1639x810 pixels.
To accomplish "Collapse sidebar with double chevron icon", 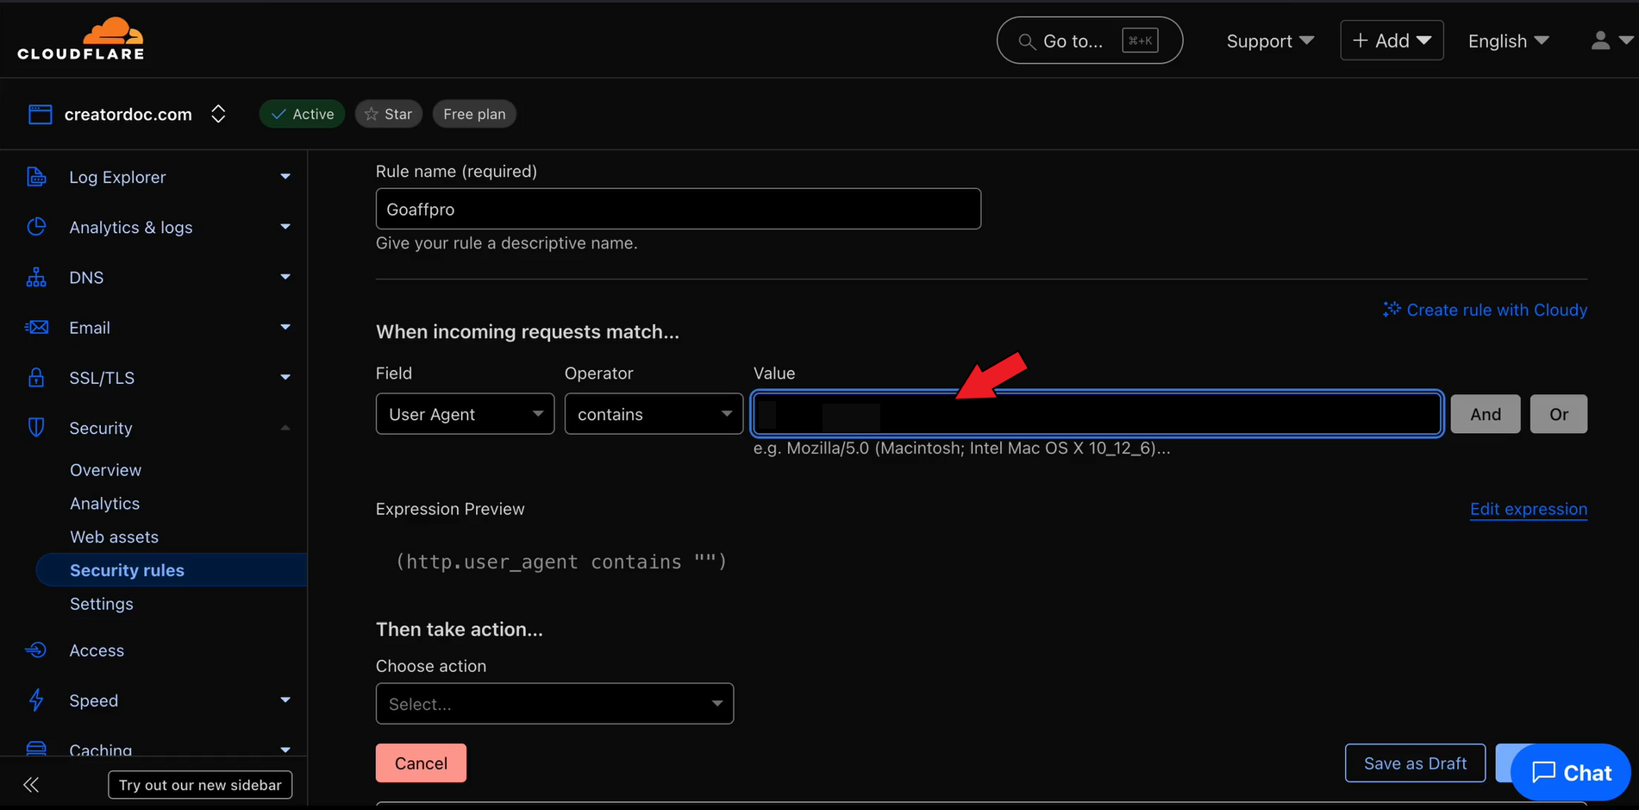I will (x=31, y=785).
